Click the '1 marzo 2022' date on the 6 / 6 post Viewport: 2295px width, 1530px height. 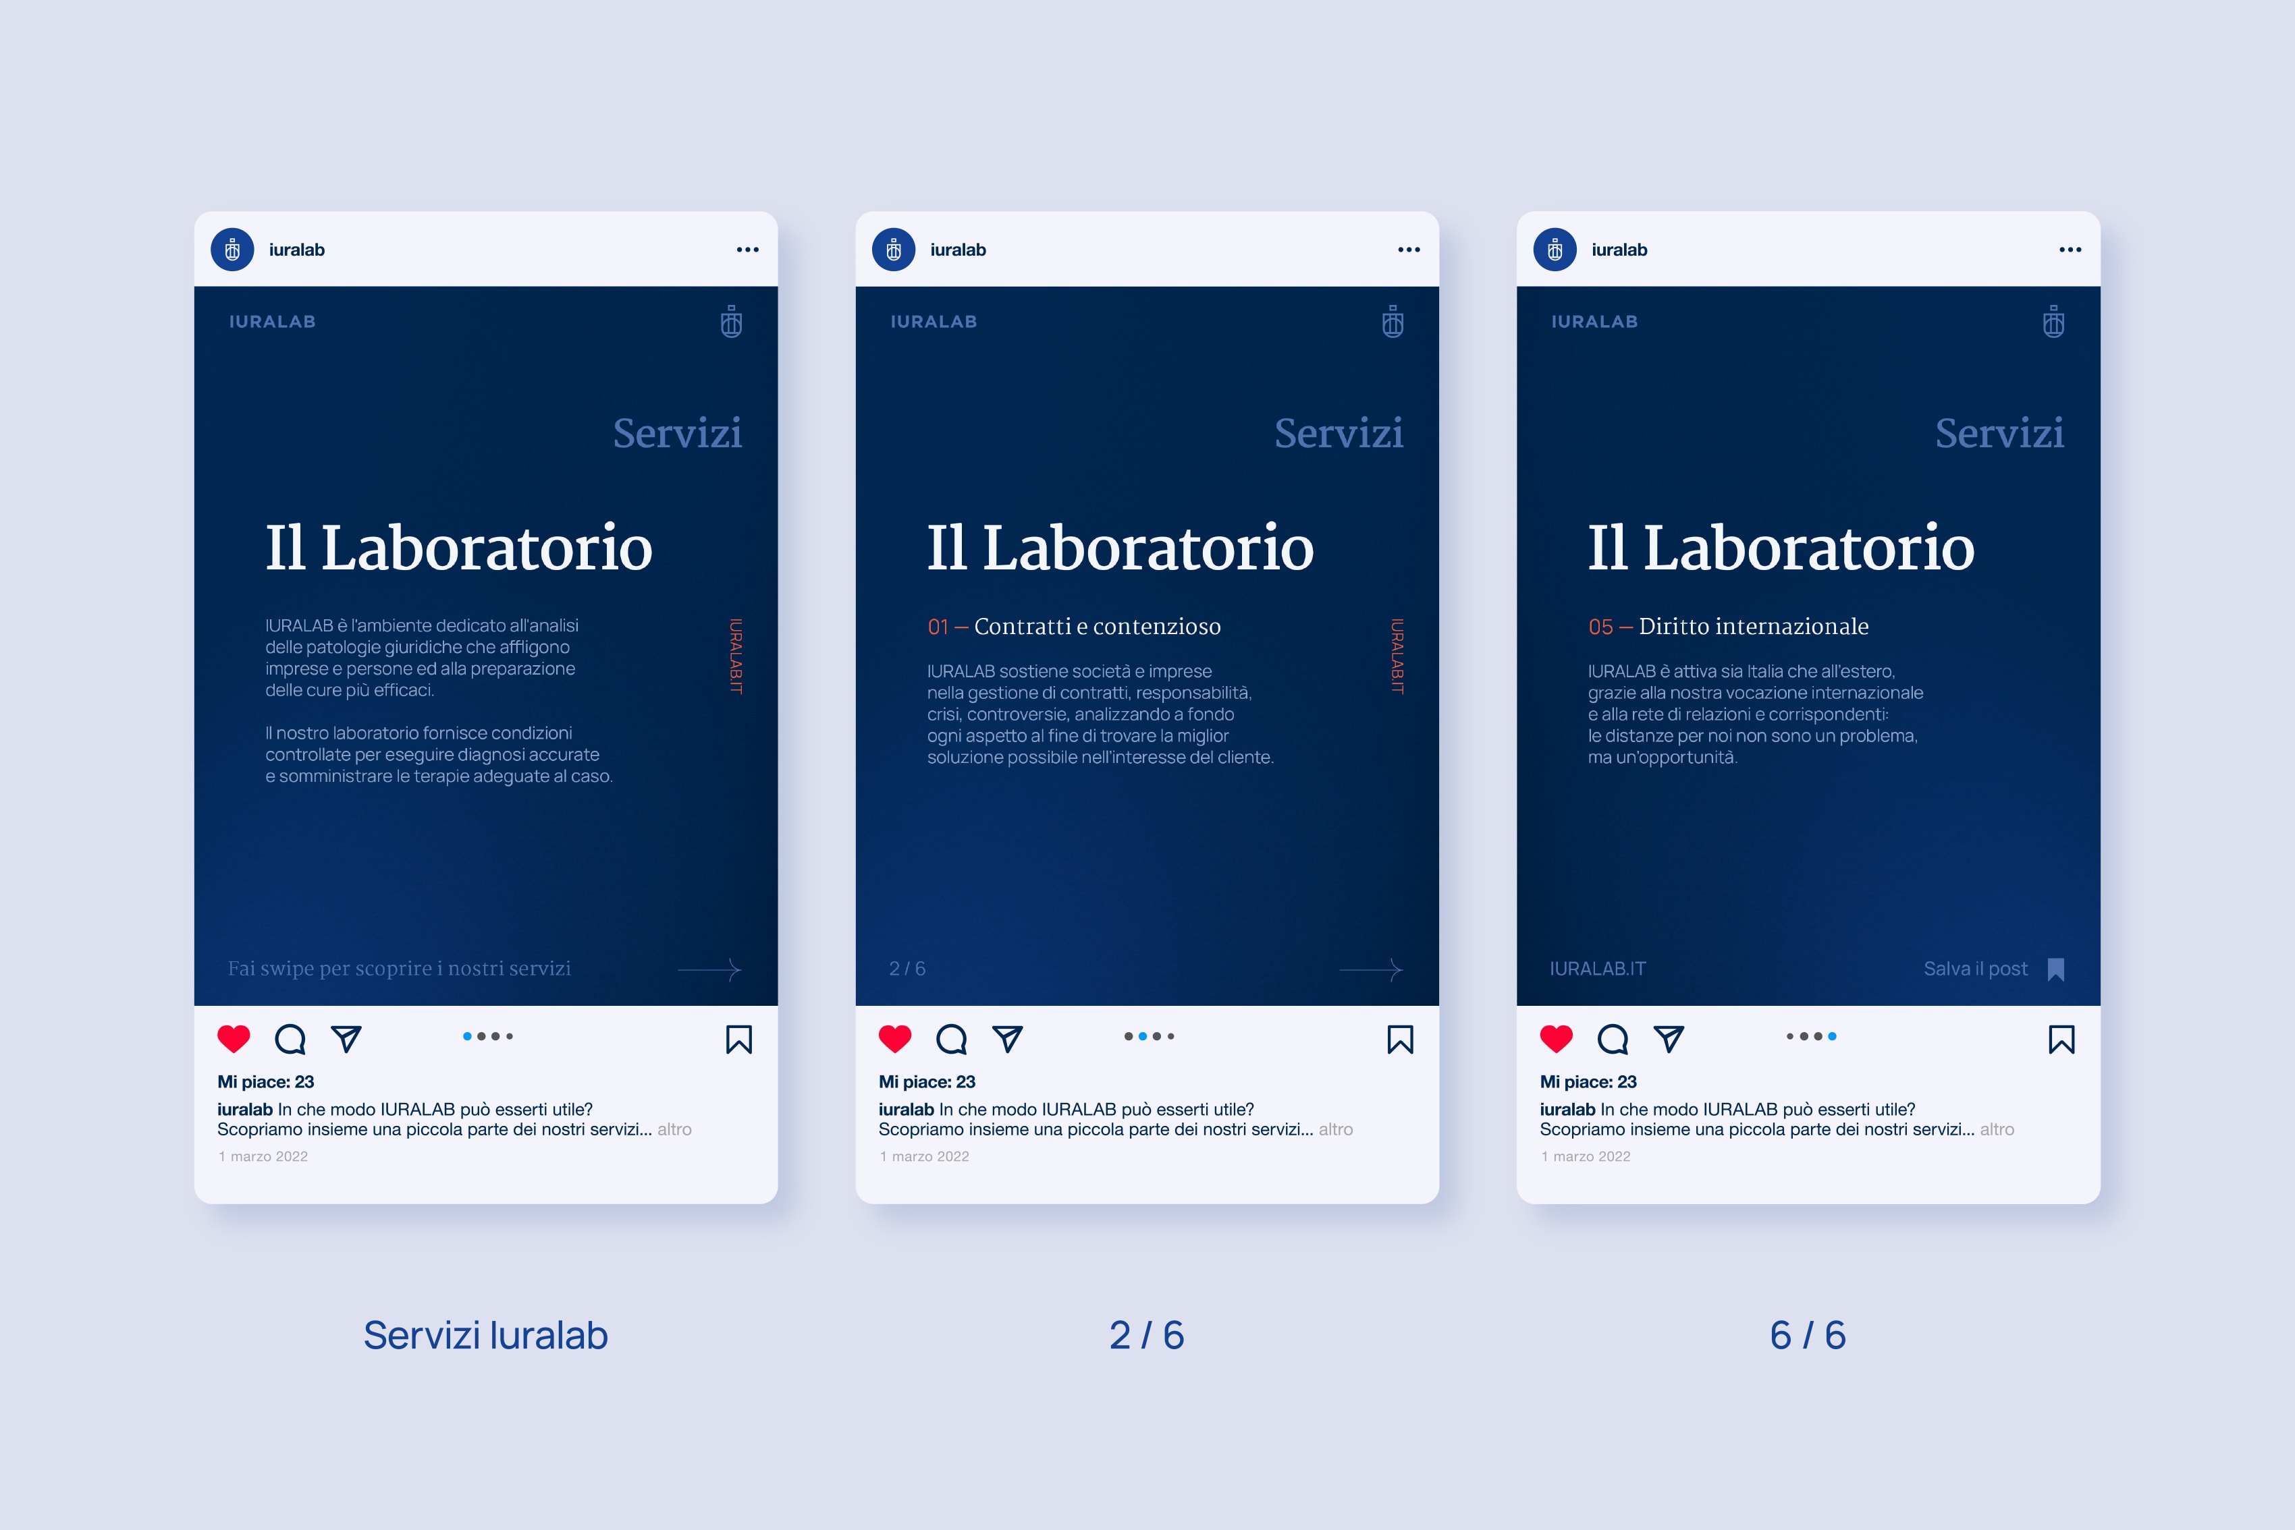1586,1156
